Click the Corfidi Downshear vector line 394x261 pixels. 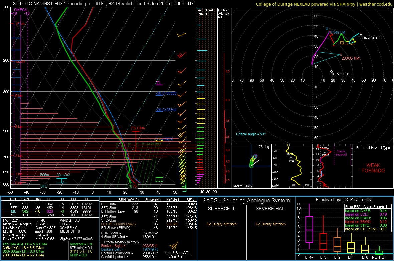130,253
